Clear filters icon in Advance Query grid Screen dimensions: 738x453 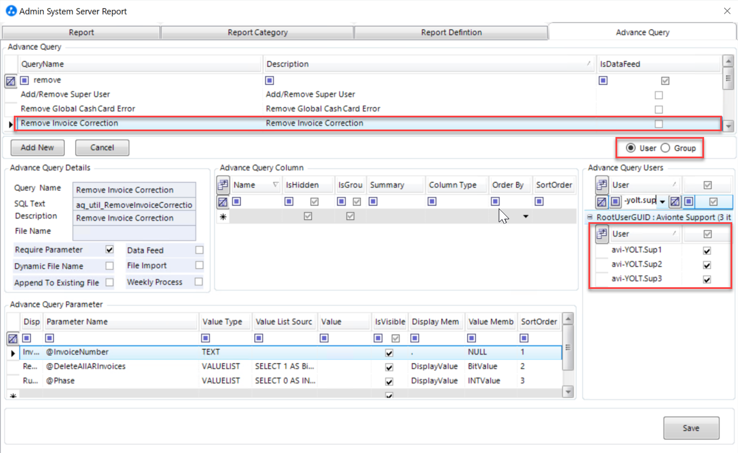tap(11, 81)
